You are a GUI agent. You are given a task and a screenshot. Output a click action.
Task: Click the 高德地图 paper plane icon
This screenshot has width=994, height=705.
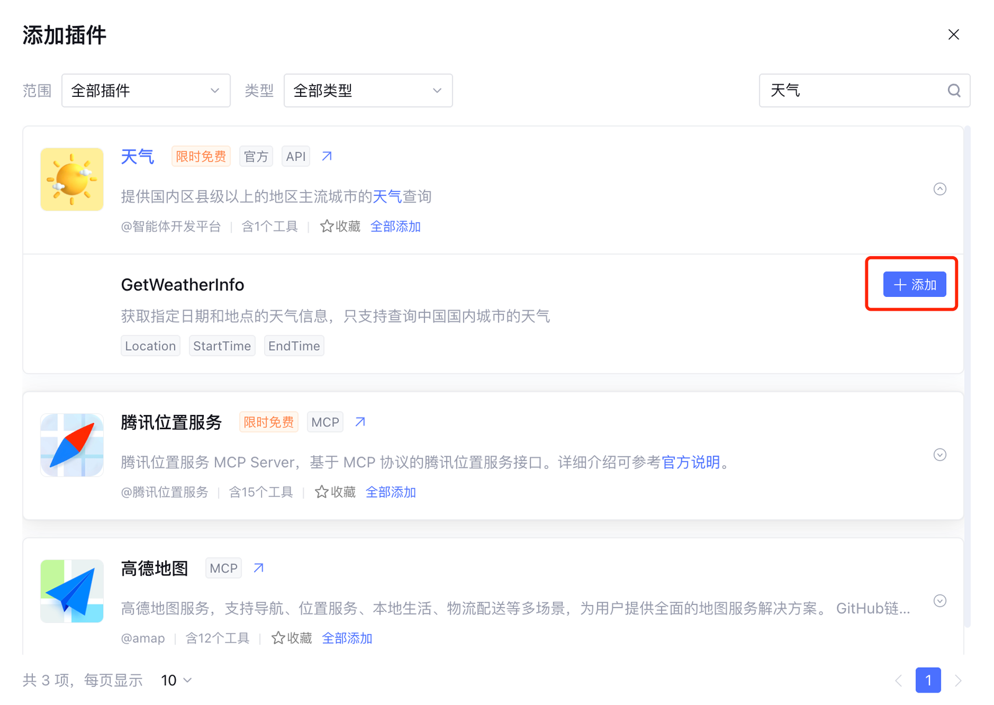click(x=72, y=591)
